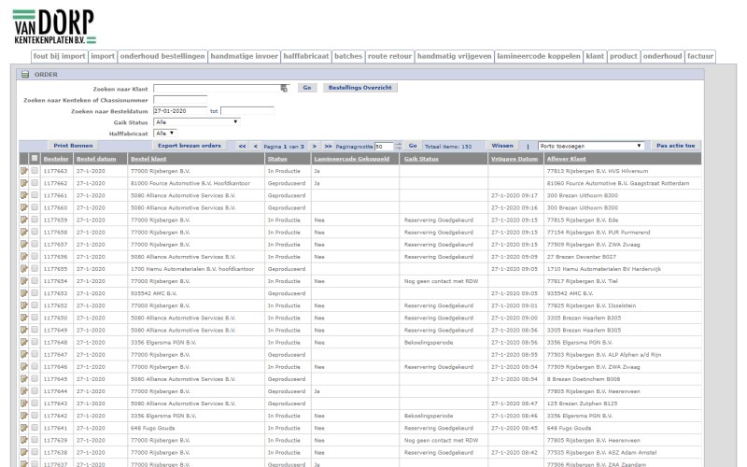
Task: Open edit icon for order 1177656
Action: 24,256
